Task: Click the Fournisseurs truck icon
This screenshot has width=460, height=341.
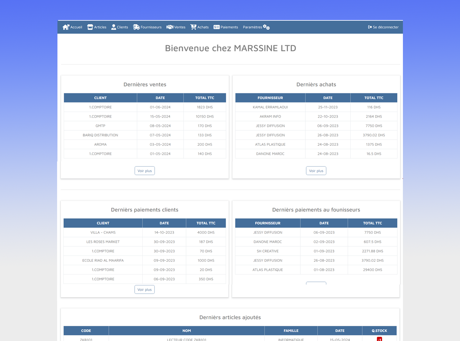Action: coord(136,27)
